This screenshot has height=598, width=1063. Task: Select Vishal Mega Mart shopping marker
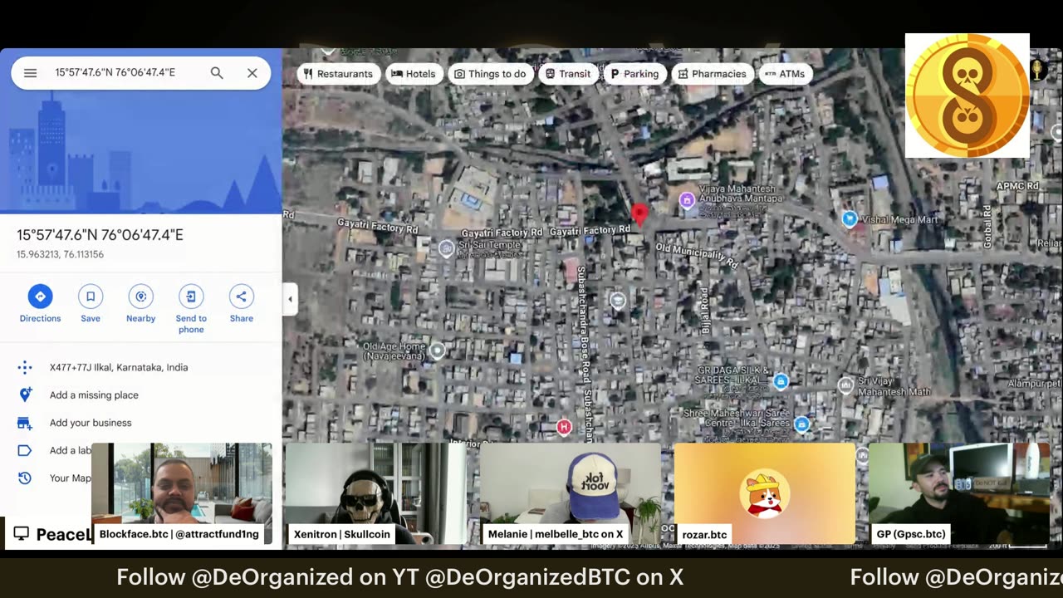coord(850,218)
